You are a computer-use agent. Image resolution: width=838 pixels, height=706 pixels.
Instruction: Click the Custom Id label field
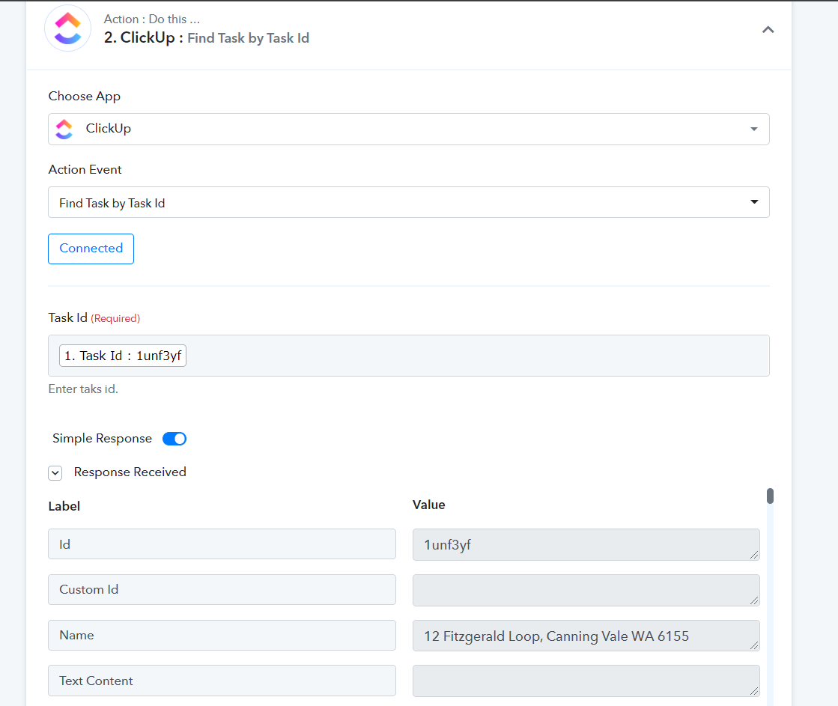pos(222,589)
